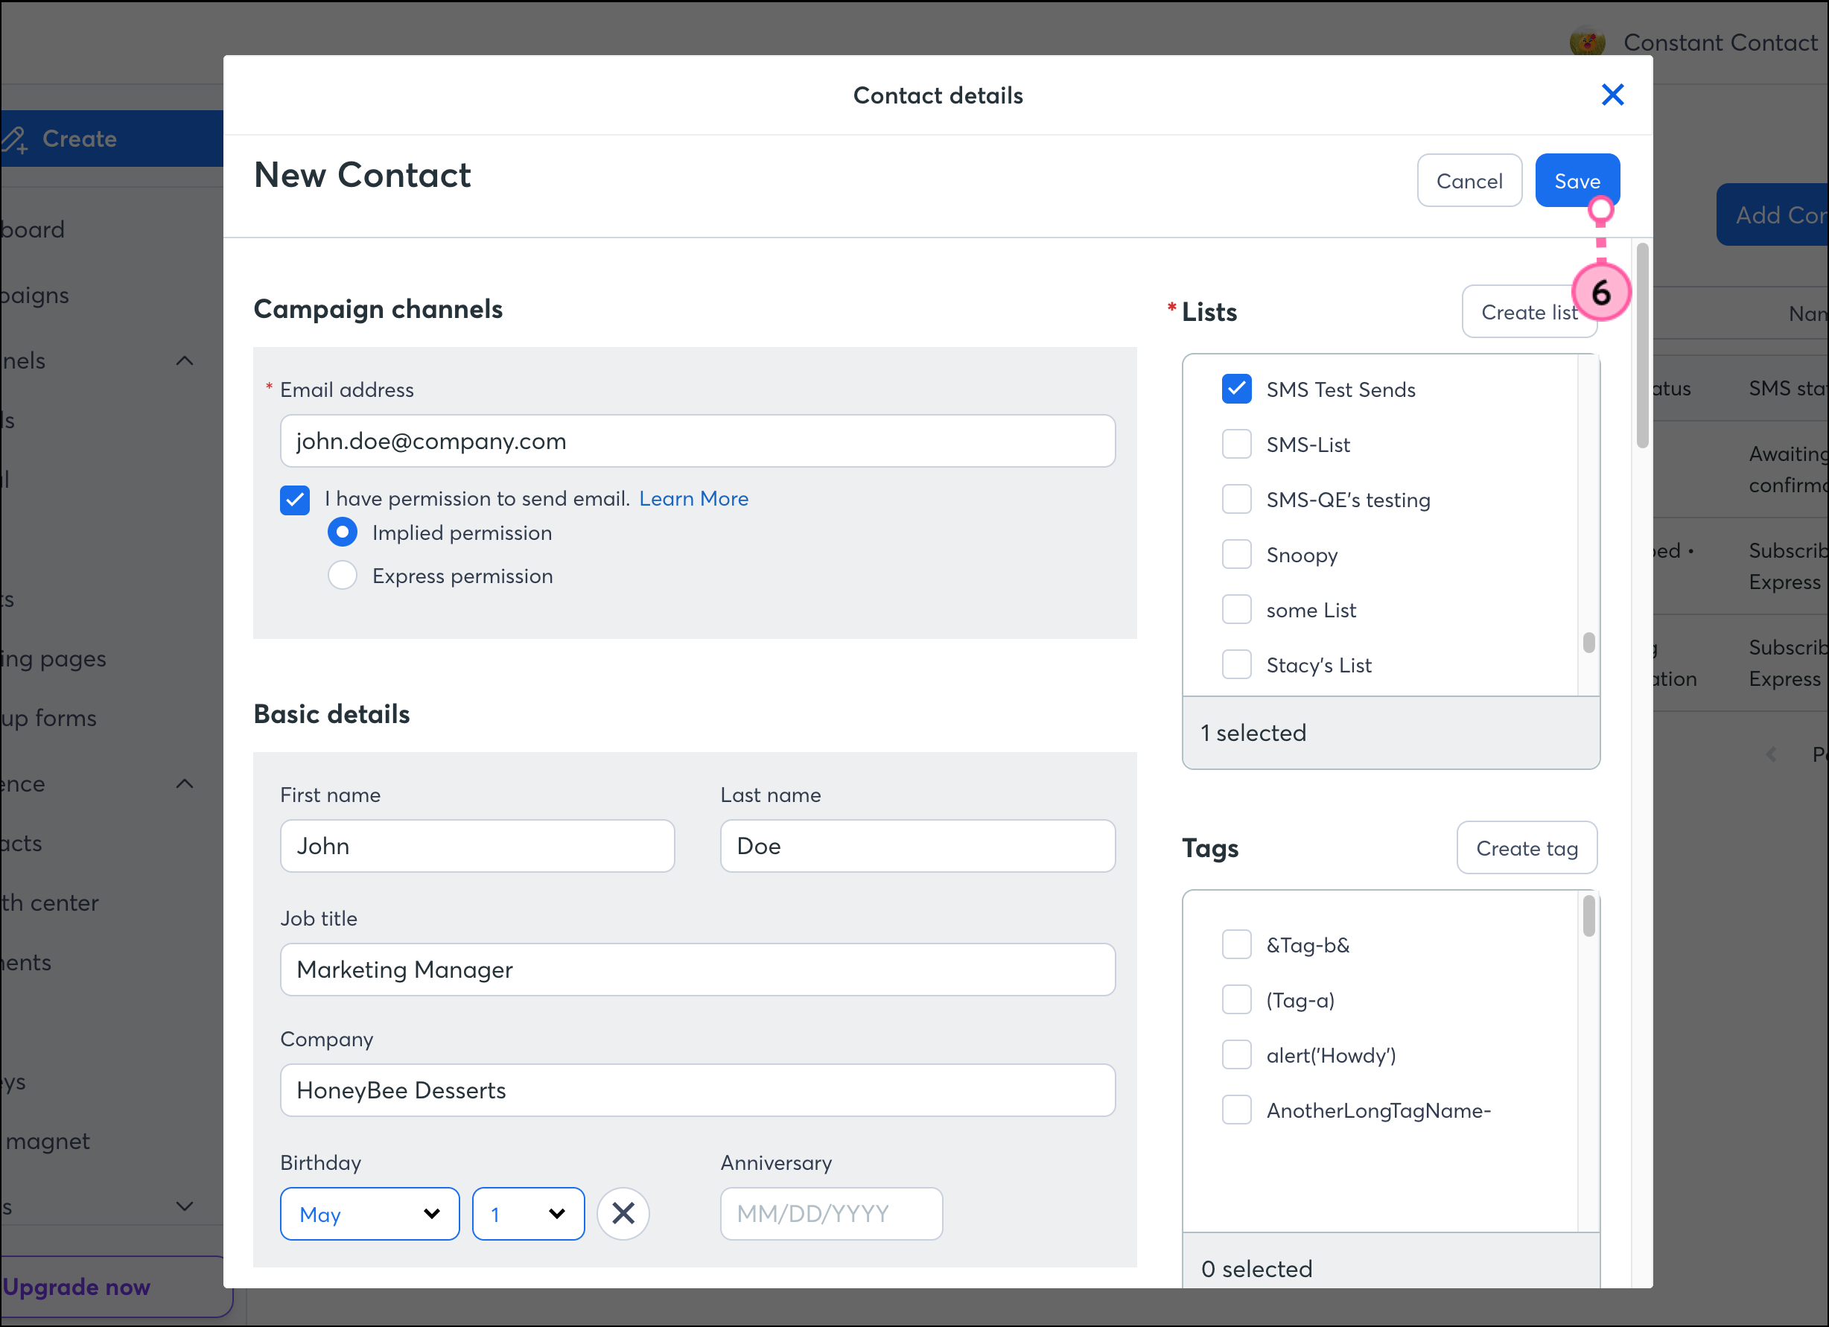Open the sidebar item ending in 'acts'
This screenshot has height=1327, width=1829.
(x=22, y=843)
